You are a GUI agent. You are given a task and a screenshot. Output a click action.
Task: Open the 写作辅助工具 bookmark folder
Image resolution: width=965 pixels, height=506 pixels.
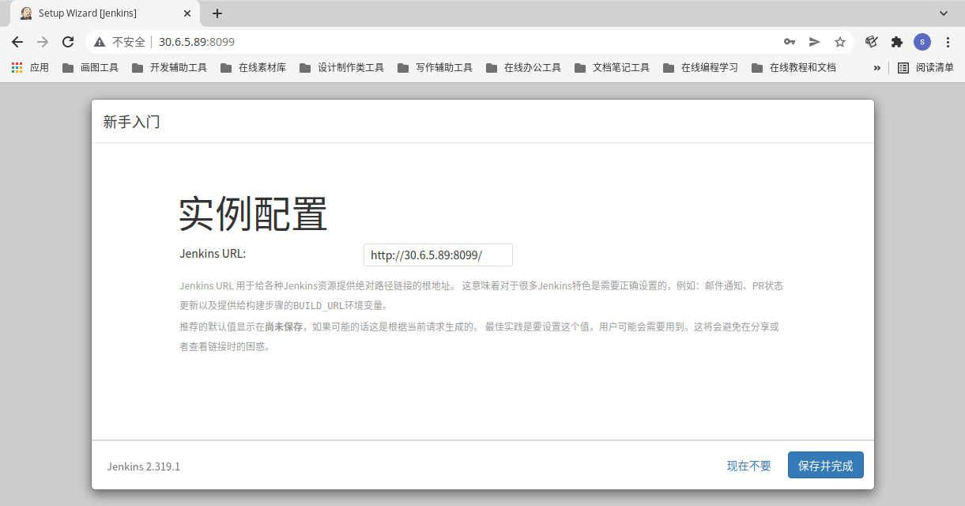click(x=435, y=68)
